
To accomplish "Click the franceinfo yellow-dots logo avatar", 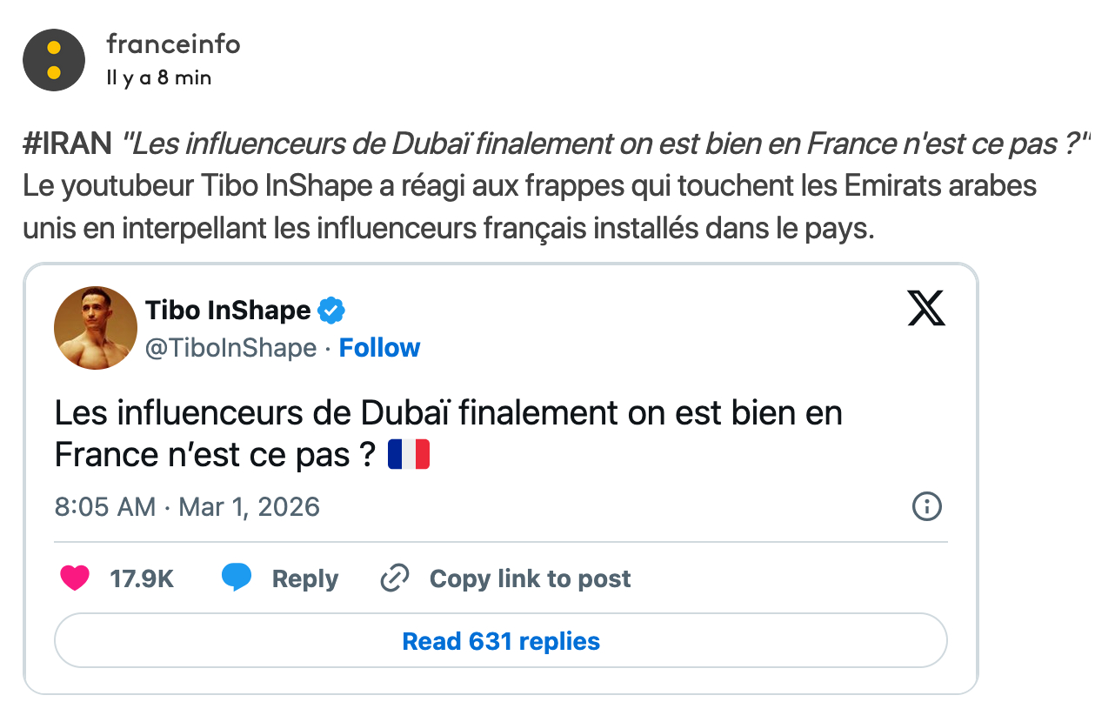I will [53, 60].
